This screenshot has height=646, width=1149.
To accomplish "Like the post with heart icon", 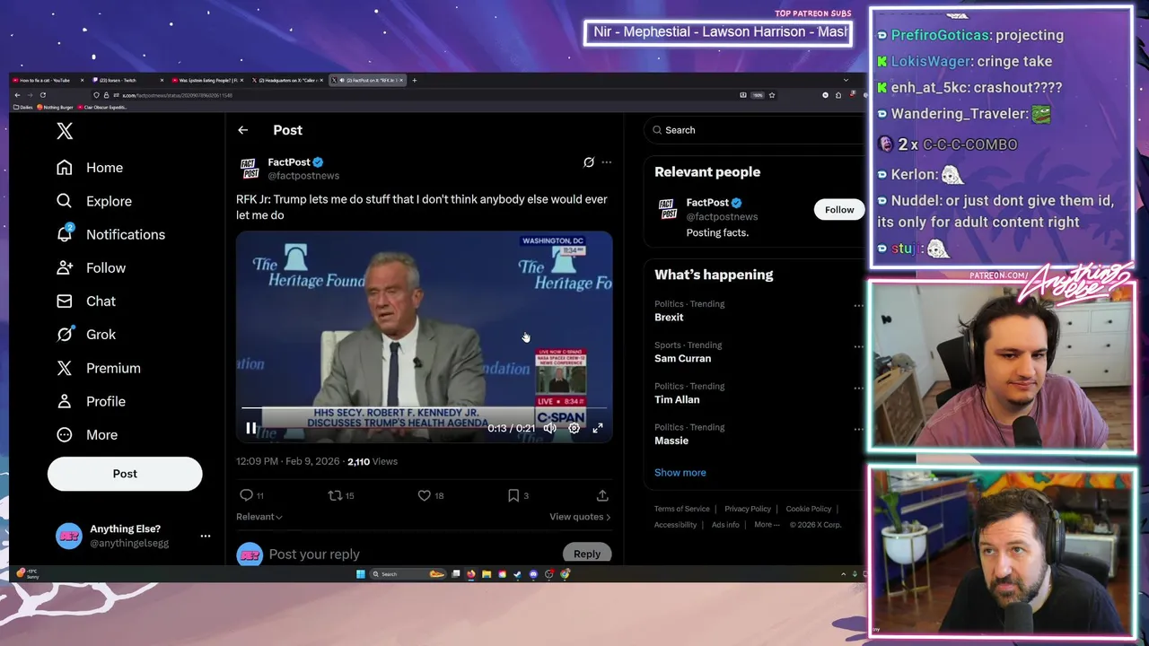I will [425, 495].
